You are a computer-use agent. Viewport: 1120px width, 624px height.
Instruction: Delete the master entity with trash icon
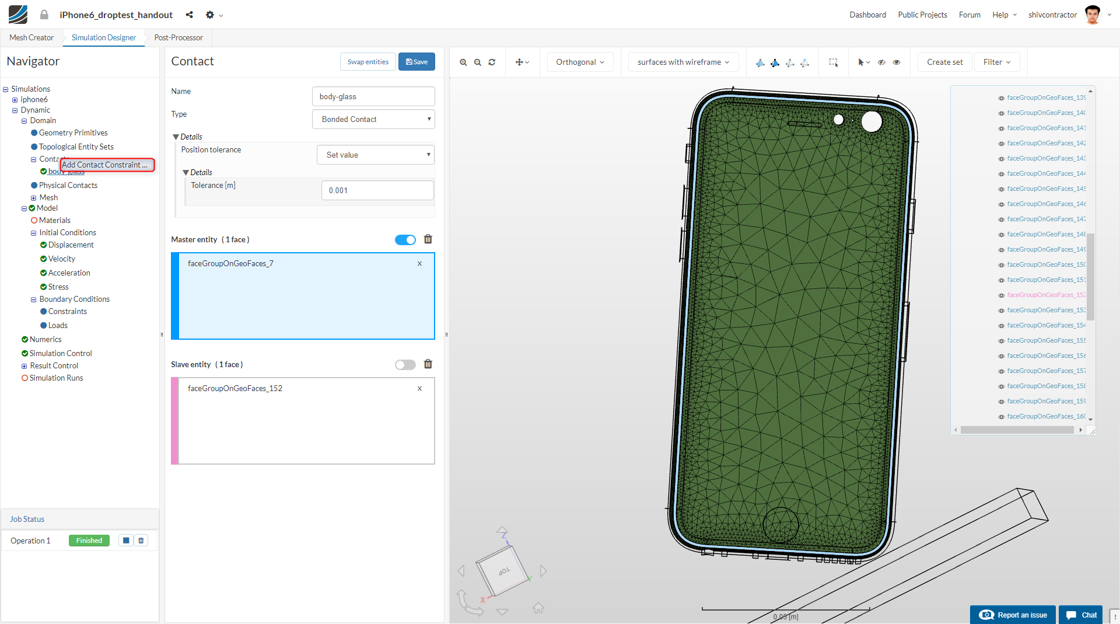(428, 239)
